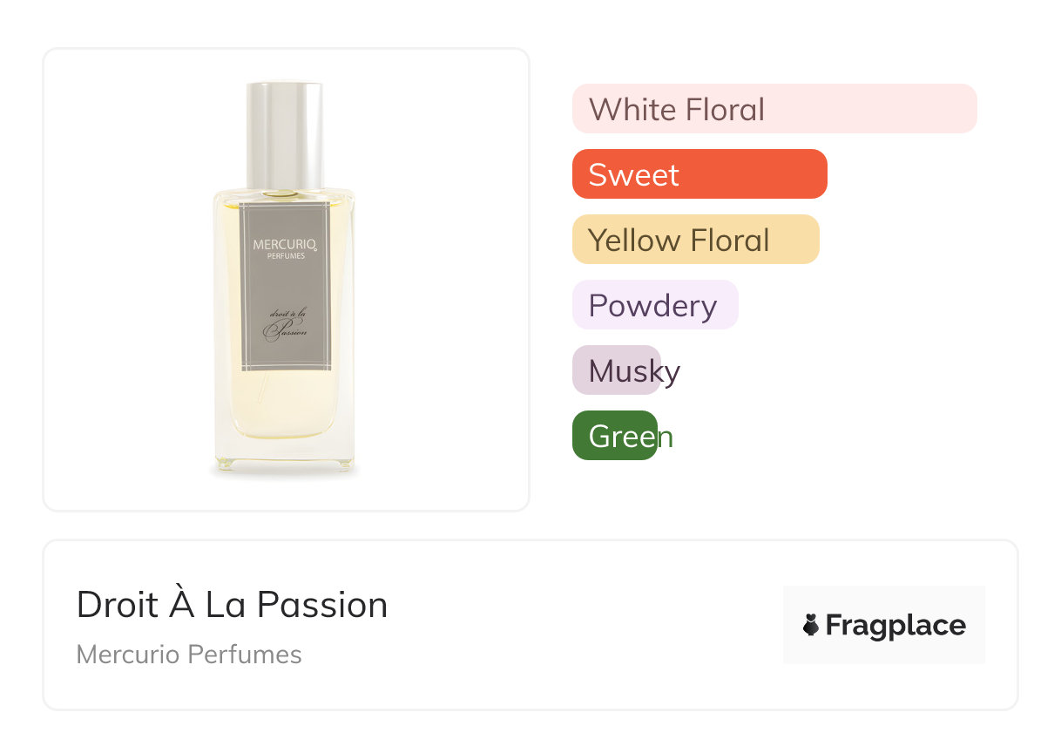Select the White Floral accord bar
This screenshot has height=753, width=1061.
pyautogui.click(x=774, y=109)
